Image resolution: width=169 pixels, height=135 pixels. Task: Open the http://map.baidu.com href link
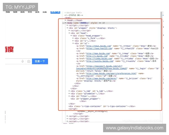point(98,53)
